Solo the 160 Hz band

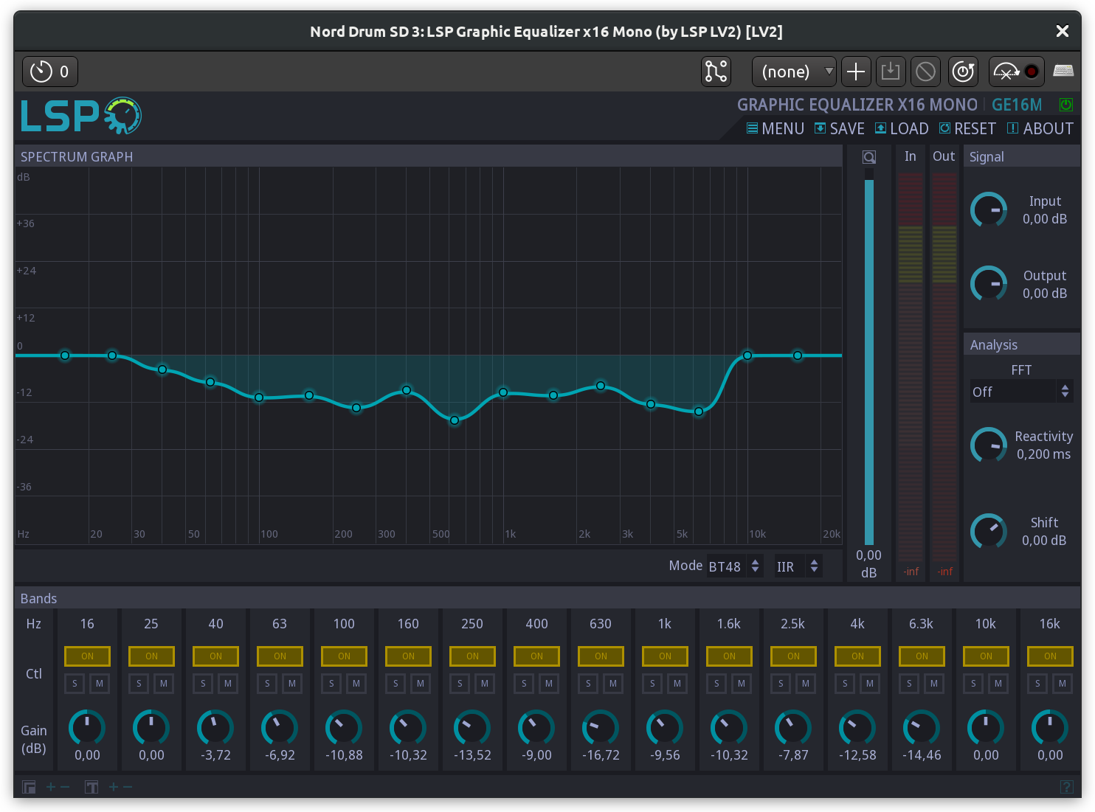click(x=395, y=684)
